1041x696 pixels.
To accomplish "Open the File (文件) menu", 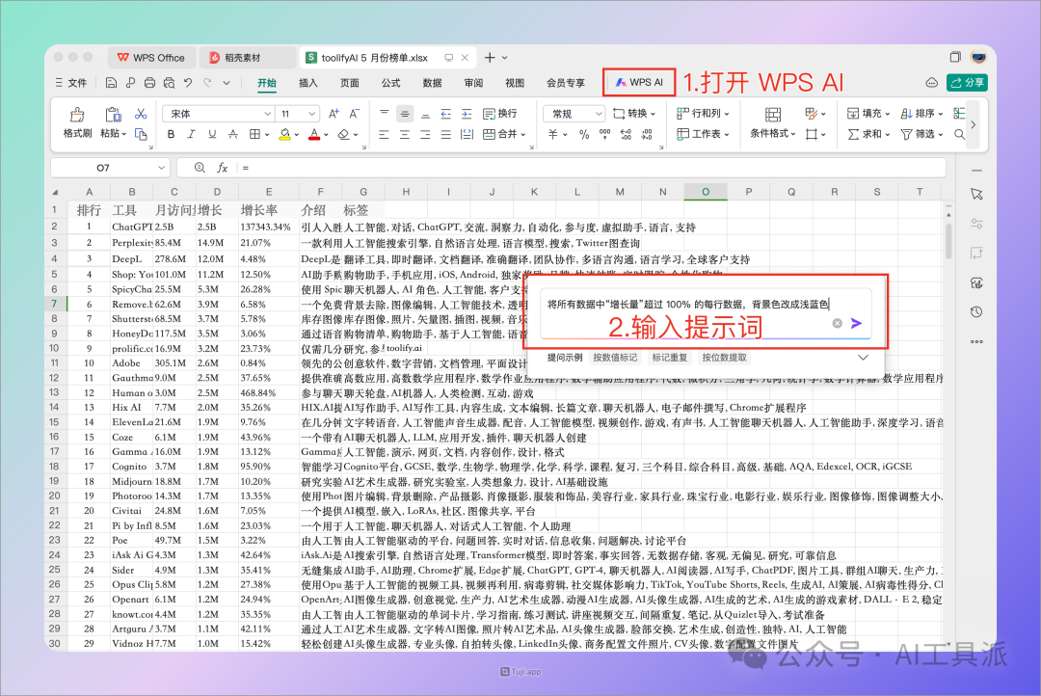I will tap(71, 83).
